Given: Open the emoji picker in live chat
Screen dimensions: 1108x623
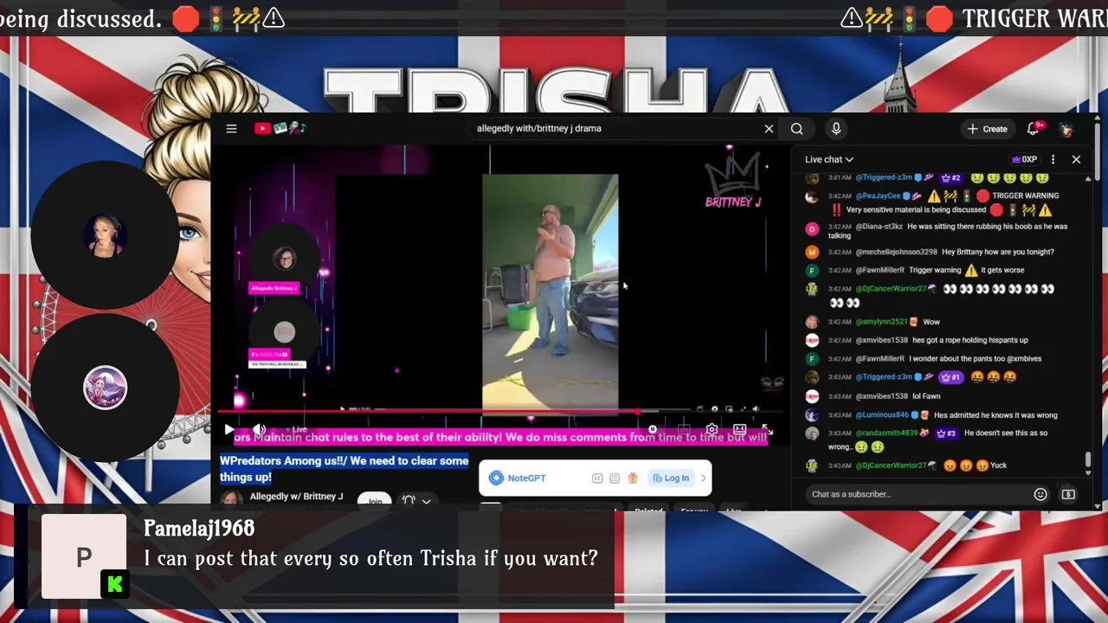Looking at the screenshot, I should (1040, 494).
